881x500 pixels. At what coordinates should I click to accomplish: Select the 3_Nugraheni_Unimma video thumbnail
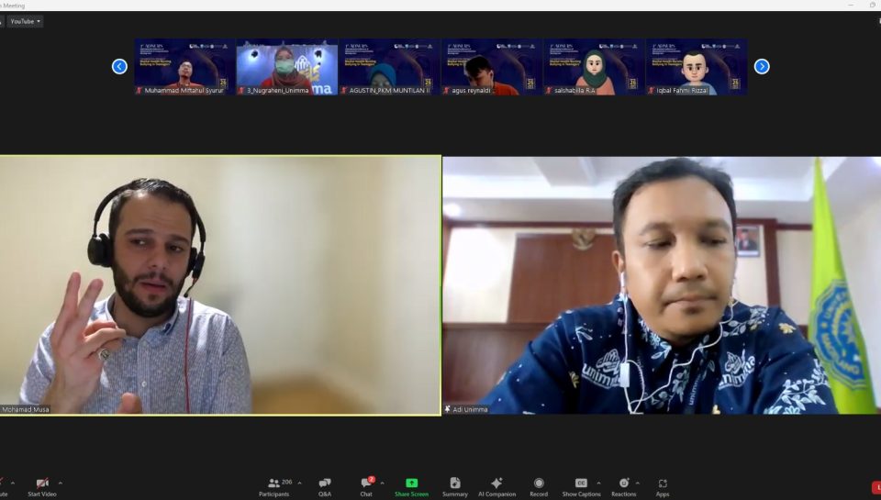[x=286, y=66]
